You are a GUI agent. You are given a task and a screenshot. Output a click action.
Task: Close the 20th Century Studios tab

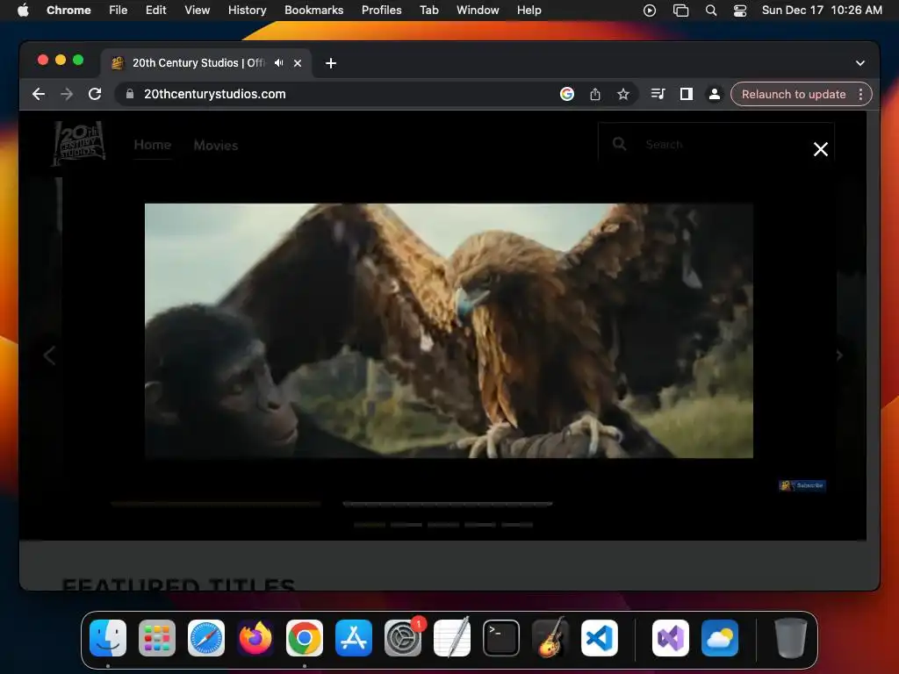pyautogui.click(x=298, y=63)
